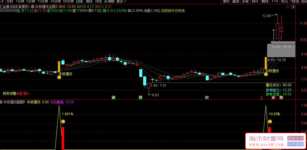Activate the 画线 drawing tool

coord(265,1)
